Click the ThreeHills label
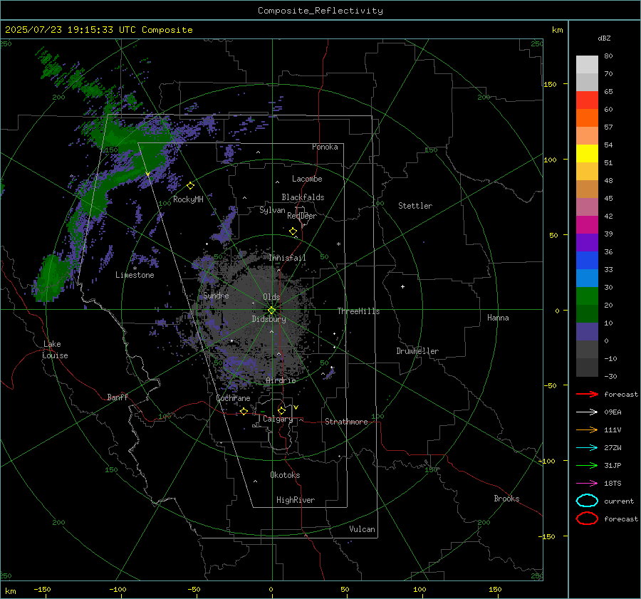 [358, 311]
